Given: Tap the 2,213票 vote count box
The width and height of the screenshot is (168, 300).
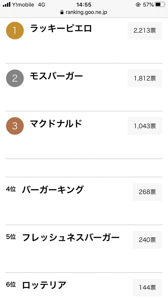Looking at the screenshot, I should coord(145,31).
